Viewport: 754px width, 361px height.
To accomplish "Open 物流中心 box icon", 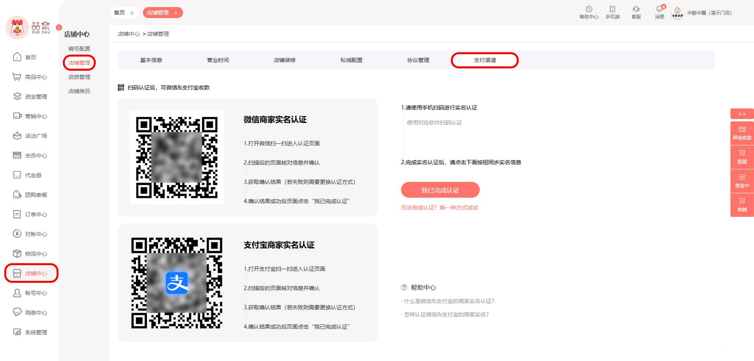I will (x=17, y=254).
